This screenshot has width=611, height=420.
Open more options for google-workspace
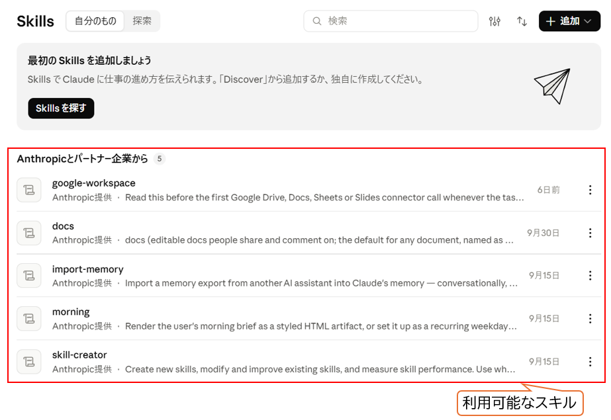tap(590, 190)
